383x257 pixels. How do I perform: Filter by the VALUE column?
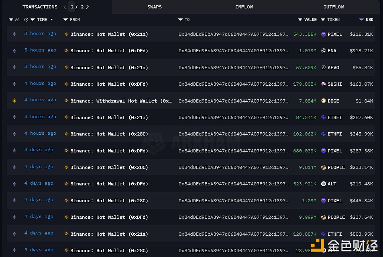(300, 20)
